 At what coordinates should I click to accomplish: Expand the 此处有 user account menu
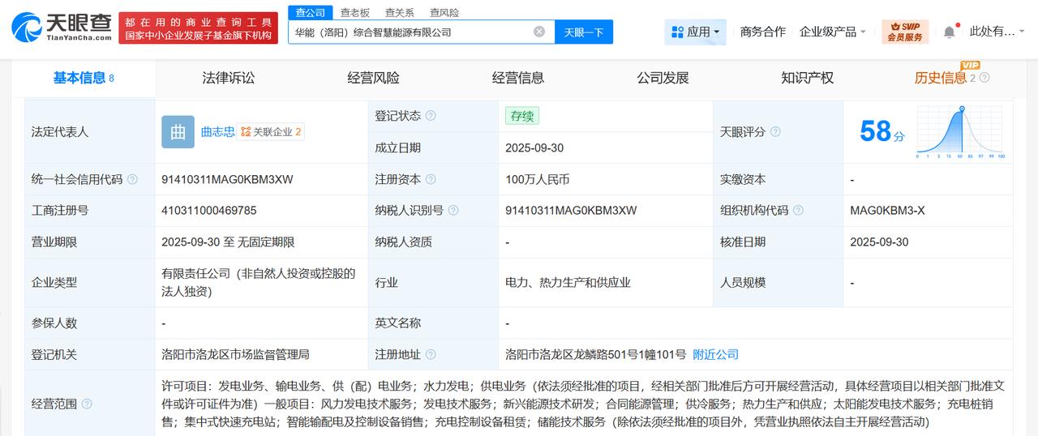coord(998,32)
